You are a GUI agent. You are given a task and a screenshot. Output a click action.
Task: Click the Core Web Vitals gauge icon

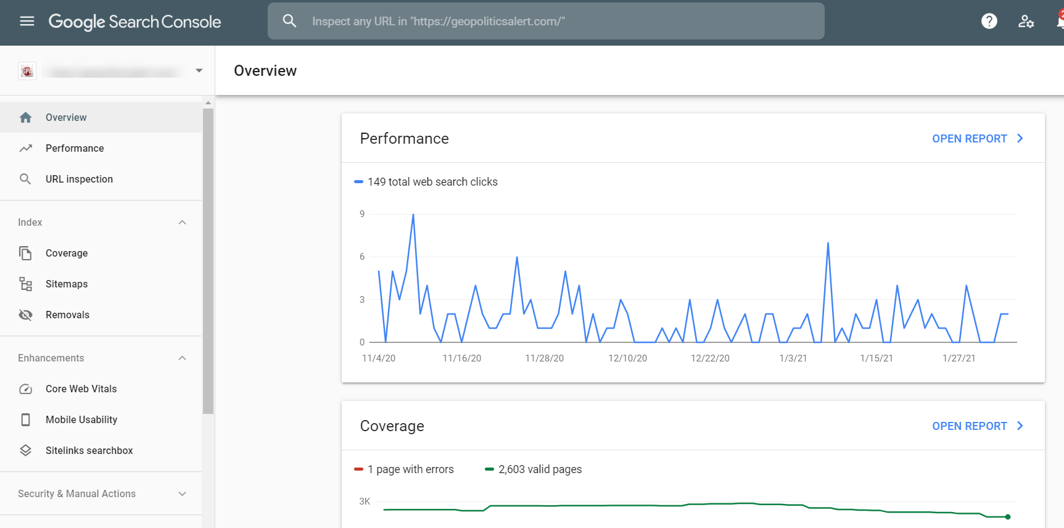(x=25, y=389)
